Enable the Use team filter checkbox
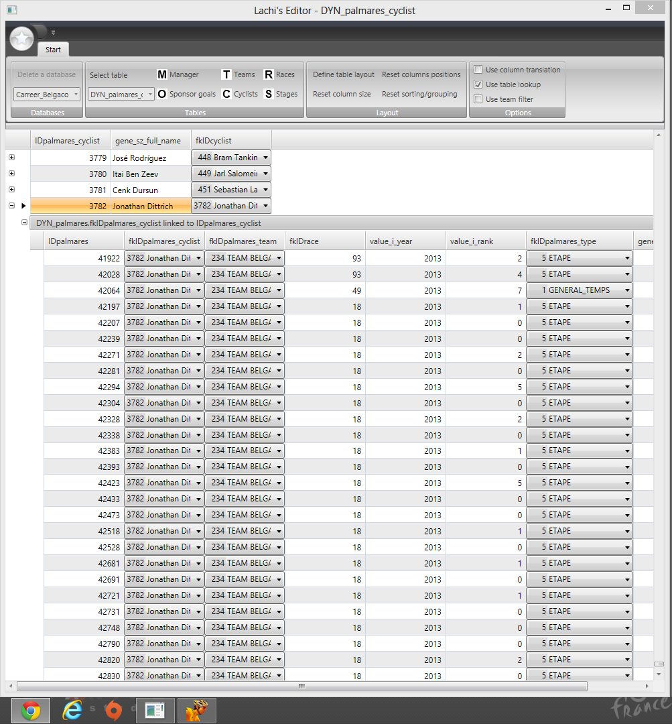 pos(478,99)
